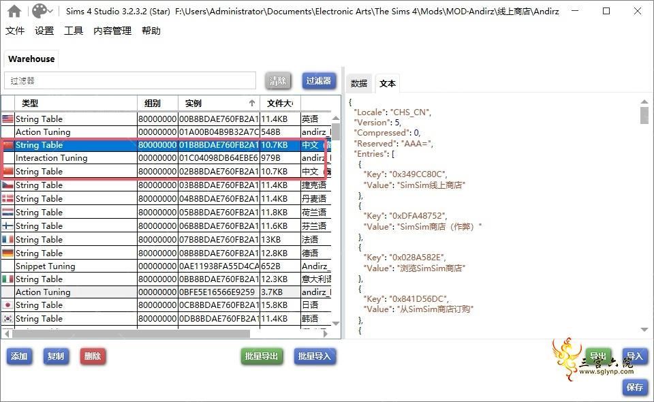Image resolution: width=654 pixels, height=402 pixels.
Task: Expand the palette dropdown chevron
Action: 50,12
